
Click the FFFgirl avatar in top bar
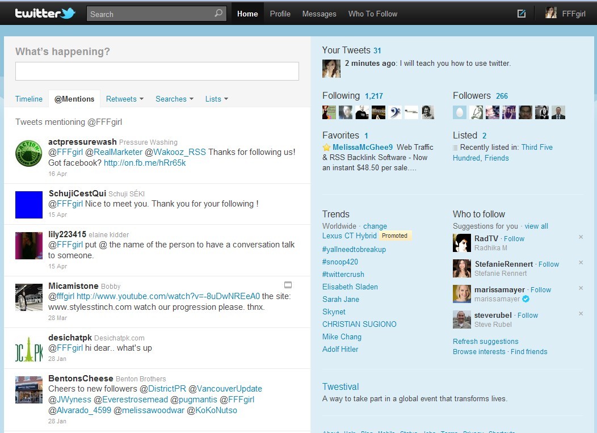pyautogui.click(x=550, y=13)
